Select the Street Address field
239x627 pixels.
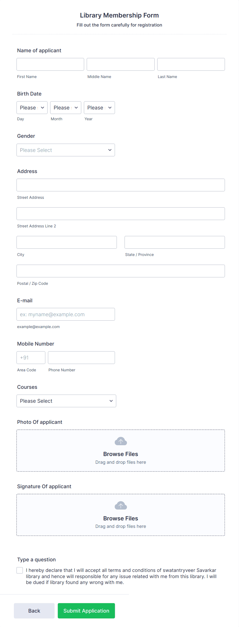121,185
